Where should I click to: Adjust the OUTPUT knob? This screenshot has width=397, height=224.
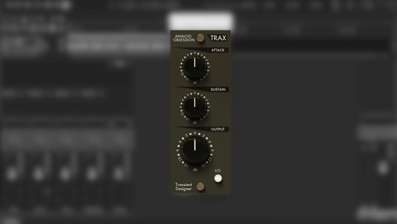(195, 150)
